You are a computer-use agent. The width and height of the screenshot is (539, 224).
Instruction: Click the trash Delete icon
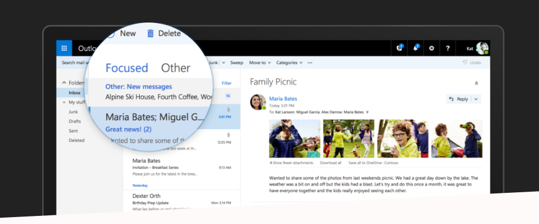150,33
